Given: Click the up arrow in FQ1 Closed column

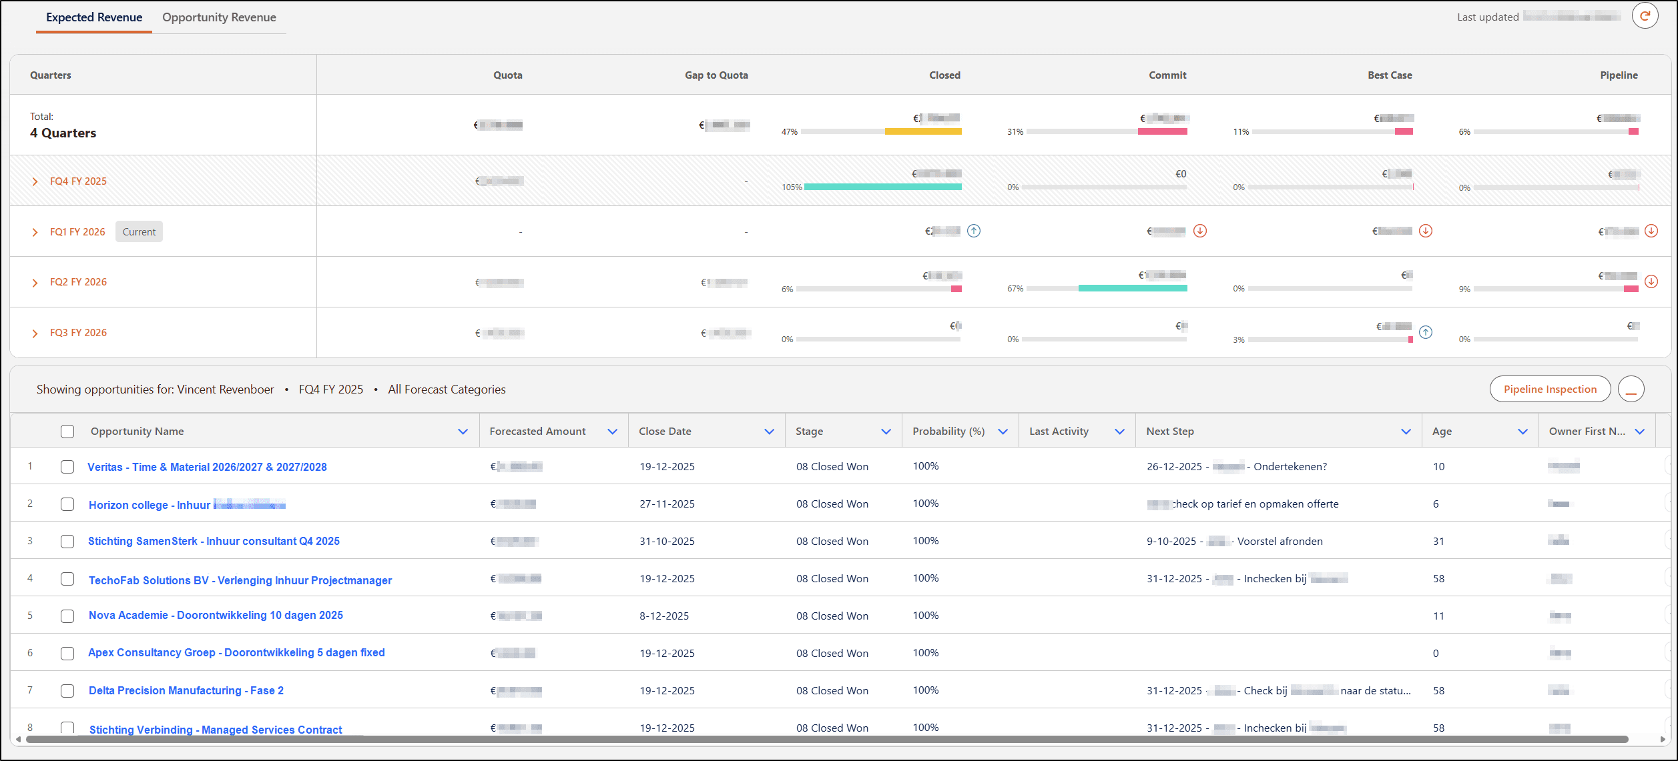Looking at the screenshot, I should pyautogui.click(x=974, y=231).
